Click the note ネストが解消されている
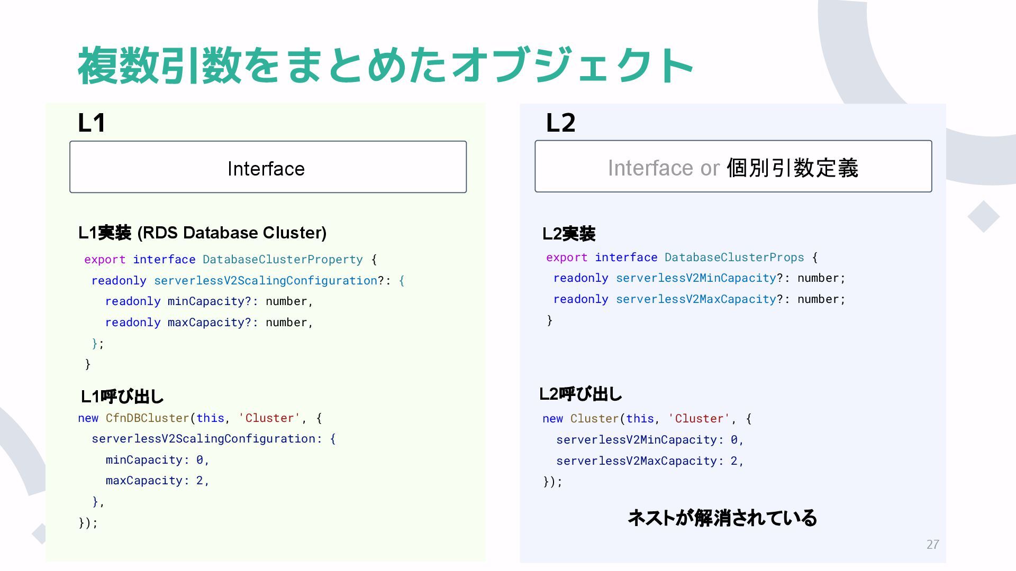 pos(722,518)
